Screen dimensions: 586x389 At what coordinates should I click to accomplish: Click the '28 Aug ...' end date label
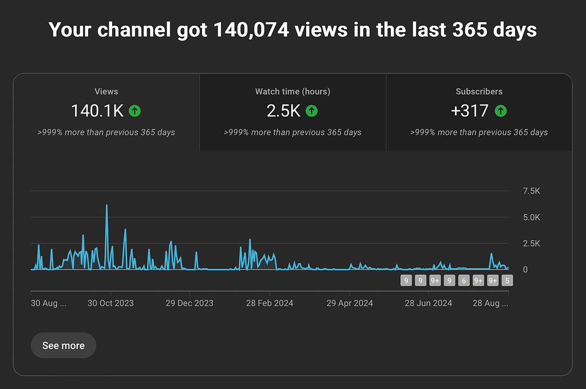(490, 303)
